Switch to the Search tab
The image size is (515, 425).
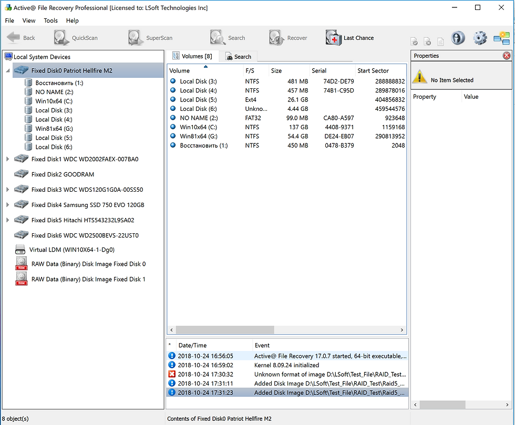(239, 57)
